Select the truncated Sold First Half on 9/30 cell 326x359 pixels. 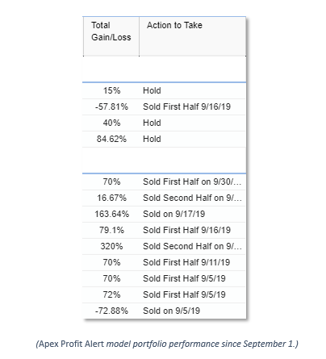click(192, 182)
